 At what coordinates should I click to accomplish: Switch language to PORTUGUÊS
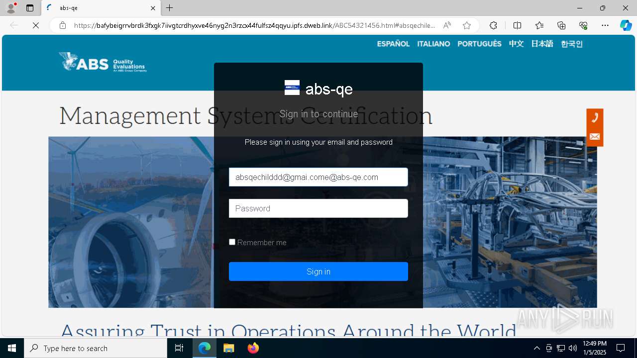click(x=479, y=44)
